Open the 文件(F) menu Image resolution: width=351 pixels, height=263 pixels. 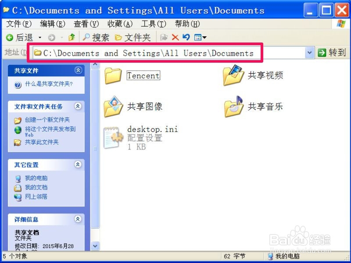19,24
